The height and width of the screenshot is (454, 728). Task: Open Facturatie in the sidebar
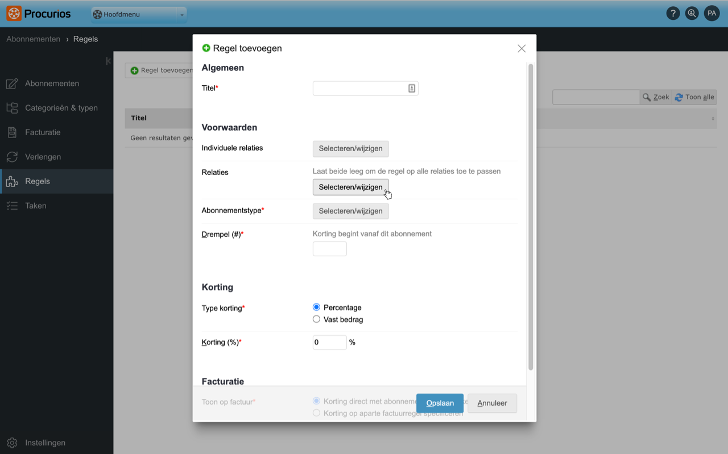[56, 132]
